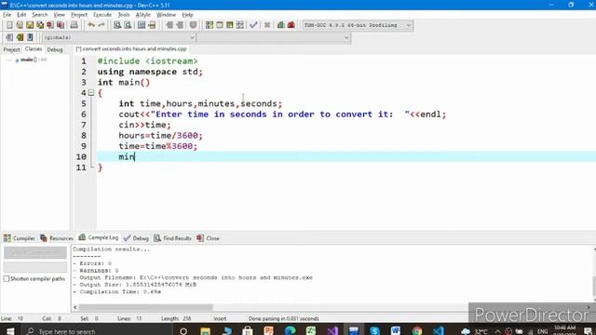596x335 pixels.
Task: Open the Resources bottom tab
Action: point(57,238)
